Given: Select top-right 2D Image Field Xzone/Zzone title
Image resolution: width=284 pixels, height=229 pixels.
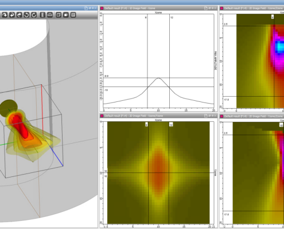Looking at the screenshot, I should (254, 8).
